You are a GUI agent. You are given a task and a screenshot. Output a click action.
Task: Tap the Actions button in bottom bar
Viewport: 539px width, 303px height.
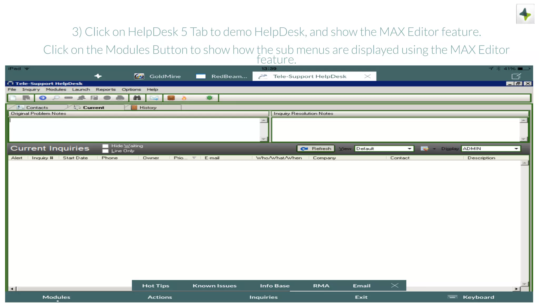159,297
